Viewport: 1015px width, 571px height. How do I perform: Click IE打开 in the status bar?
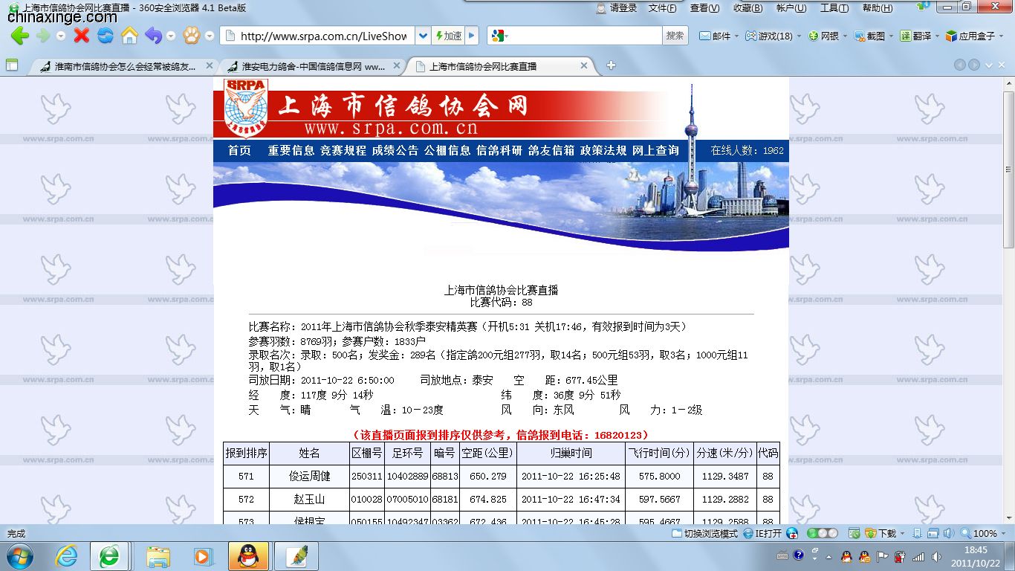(763, 533)
